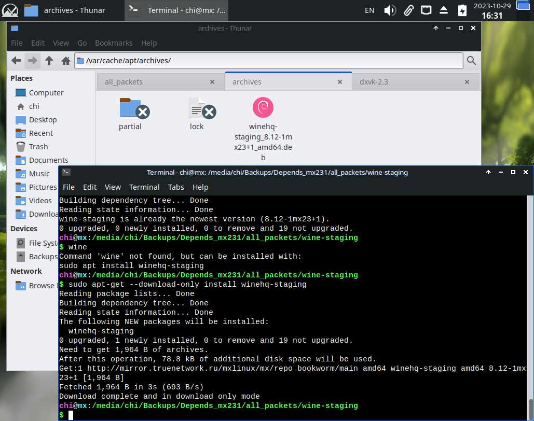The width and height of the screenshot is (534, 421).
Task: Go up to the parent folder
Action: point(49,61)
